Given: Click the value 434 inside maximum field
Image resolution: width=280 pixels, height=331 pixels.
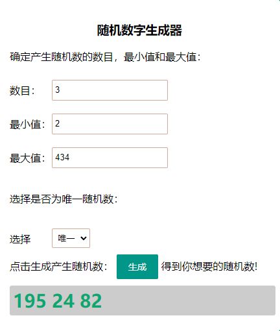Looking at the screenshot, I should (x=62, y=157).
